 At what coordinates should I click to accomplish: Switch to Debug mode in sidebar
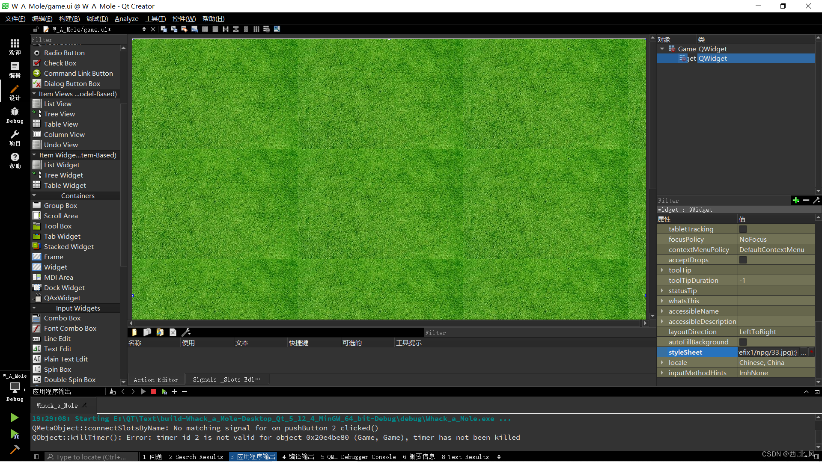tap(15, 115)
